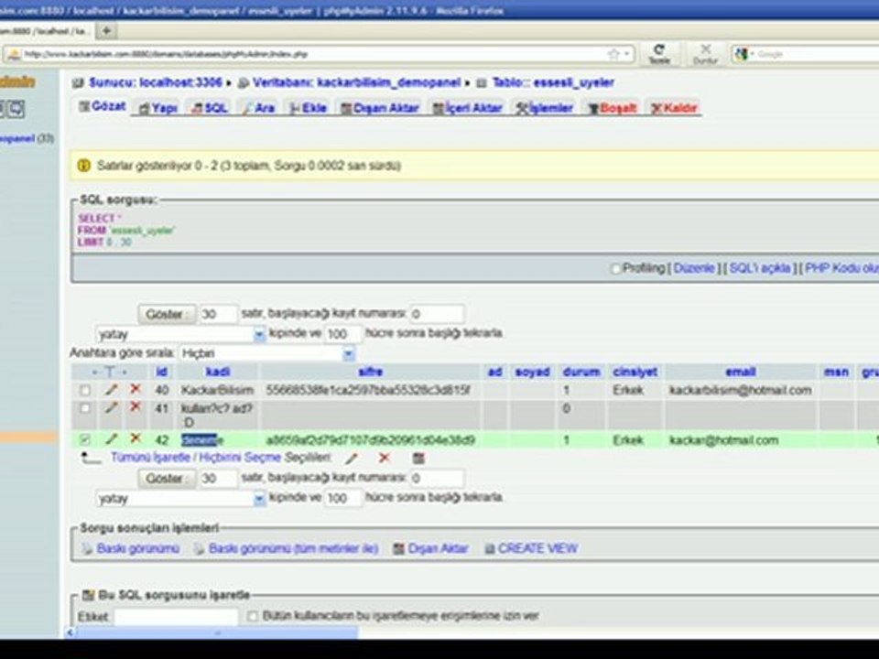Sort by the id column header
The image size is (879, 659).
point(161,373)
